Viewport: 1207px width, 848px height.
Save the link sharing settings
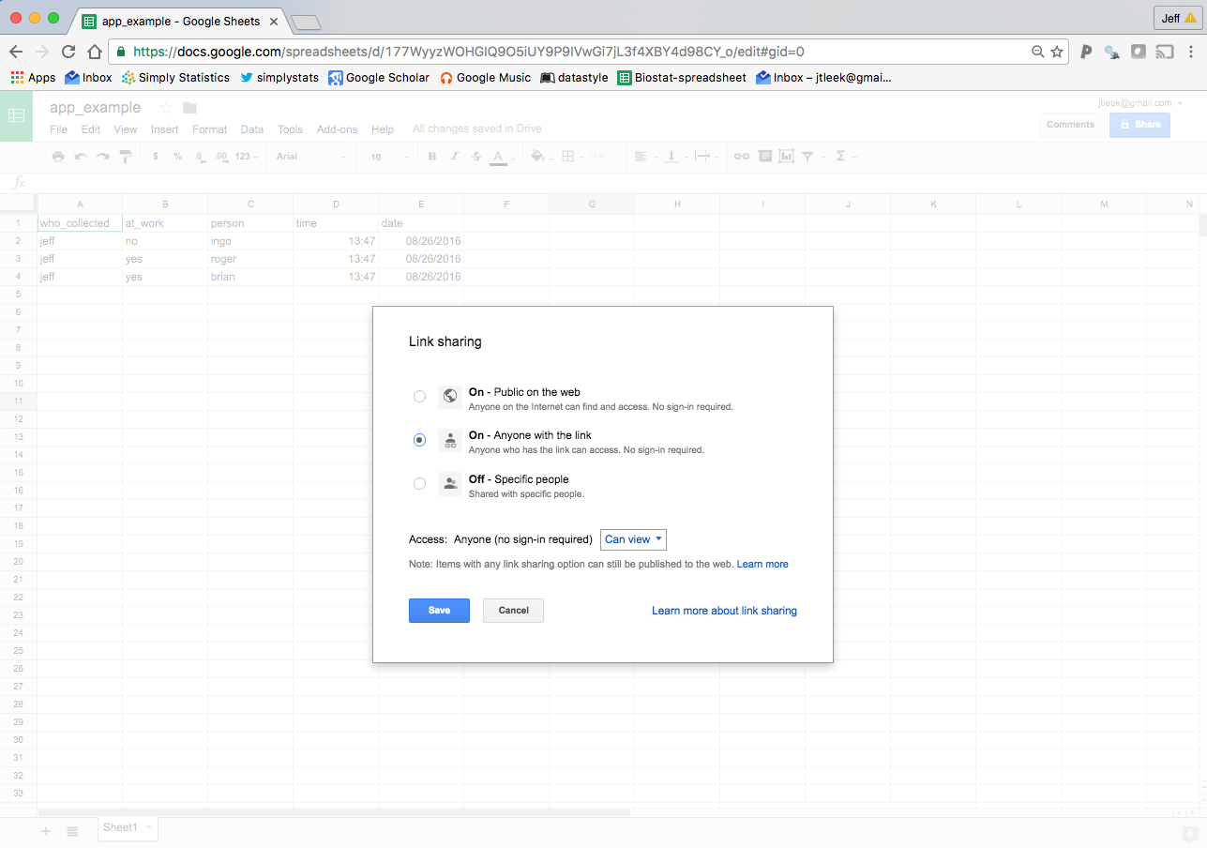439,610
